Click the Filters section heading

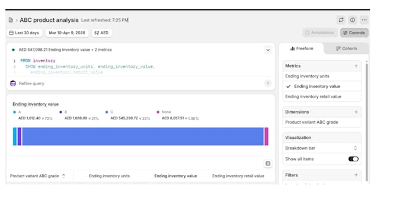[292, 175]
